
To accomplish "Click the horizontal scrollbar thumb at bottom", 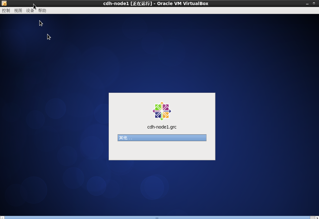I will point(157,218).
